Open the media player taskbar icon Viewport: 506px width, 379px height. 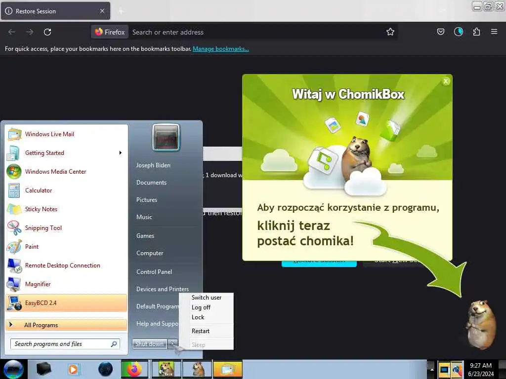73,369
